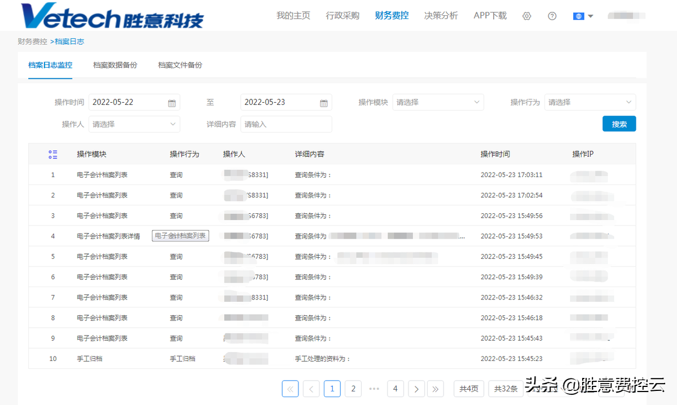Viewport: 677px width, 405px height.
Task: Expand 操作行为 dropdown
Action: (590, 102)
